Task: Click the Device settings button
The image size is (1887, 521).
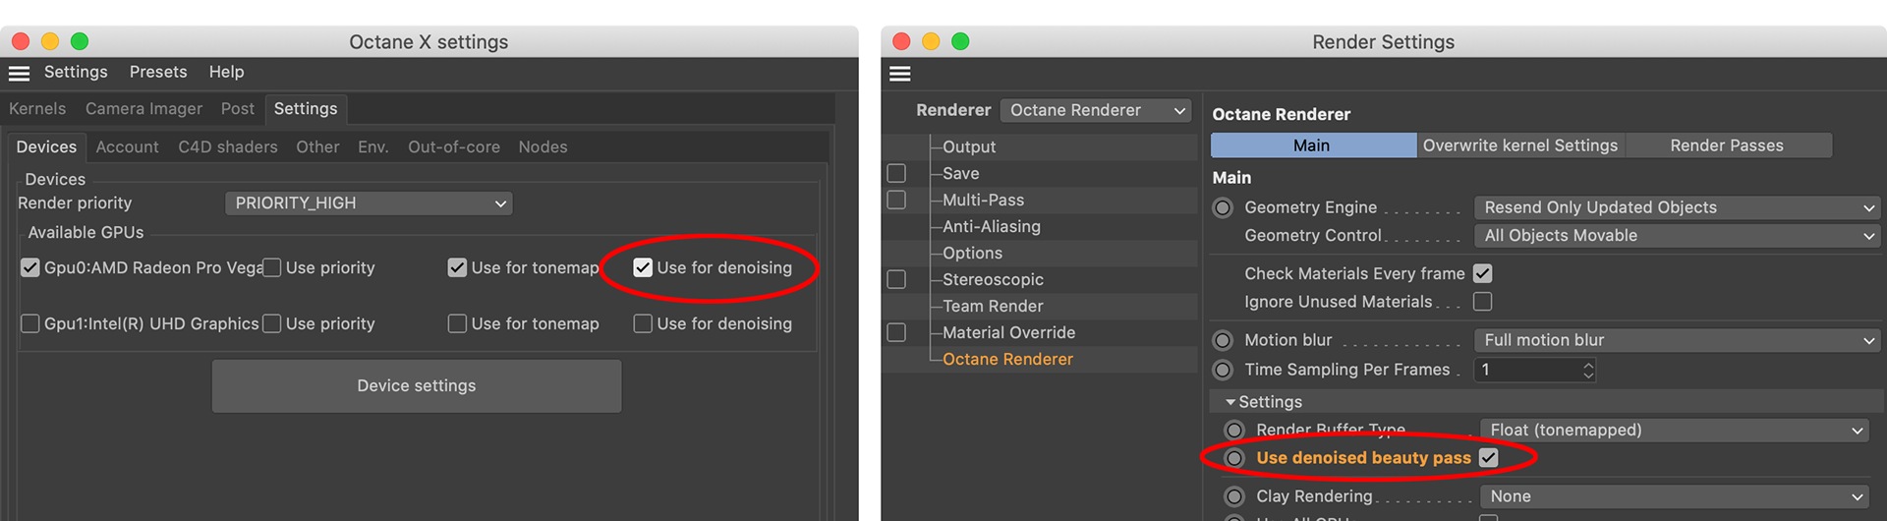Action: pyautogui.click(x=416, y=386)
